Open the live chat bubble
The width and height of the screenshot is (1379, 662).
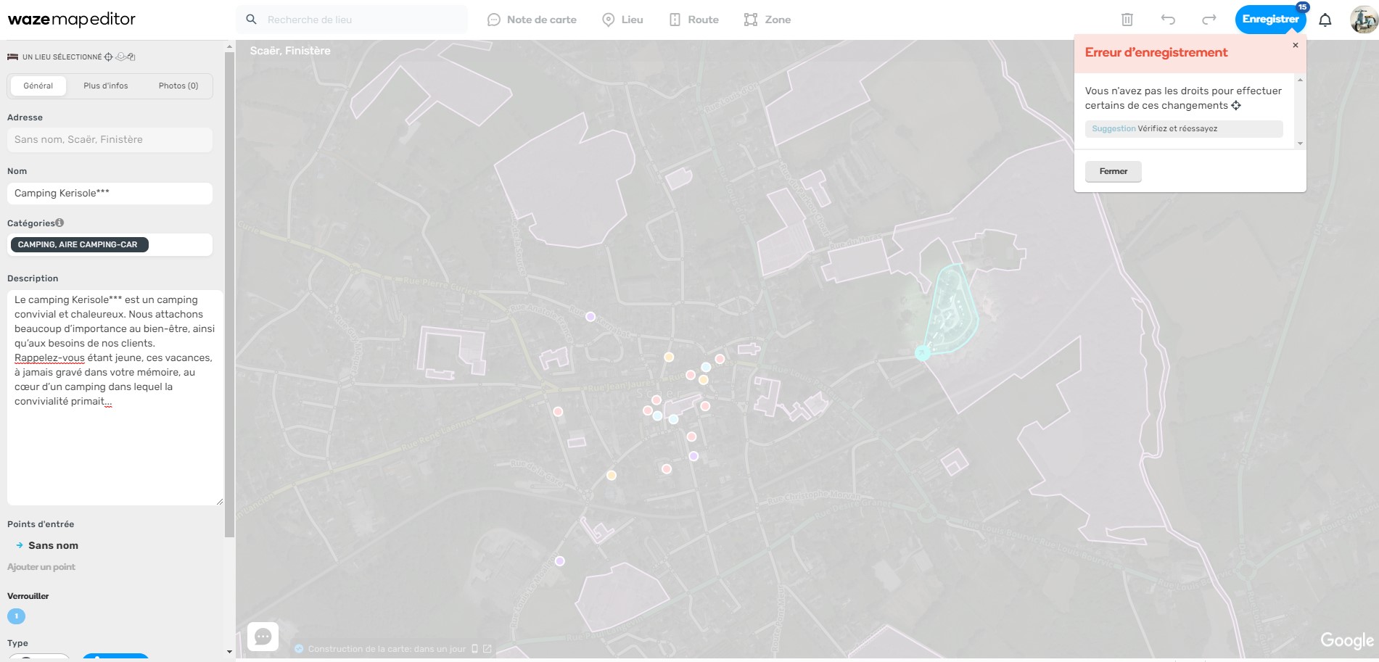tap(263, 637)
